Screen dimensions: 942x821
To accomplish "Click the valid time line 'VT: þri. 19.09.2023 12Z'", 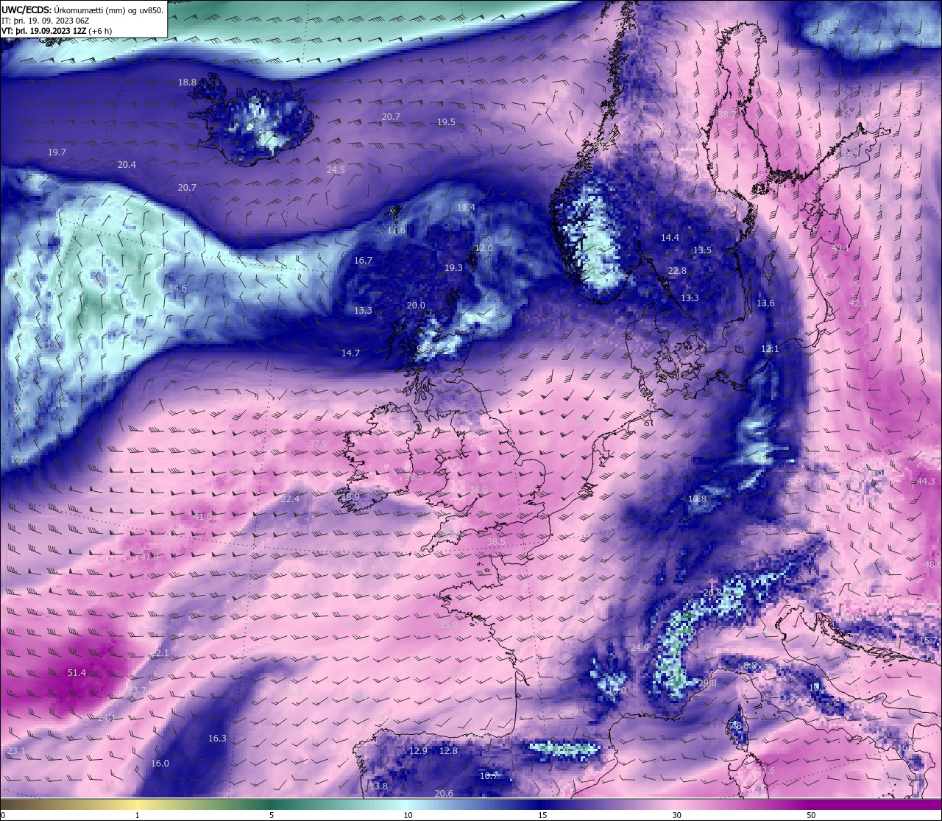I will click(57, 31).
